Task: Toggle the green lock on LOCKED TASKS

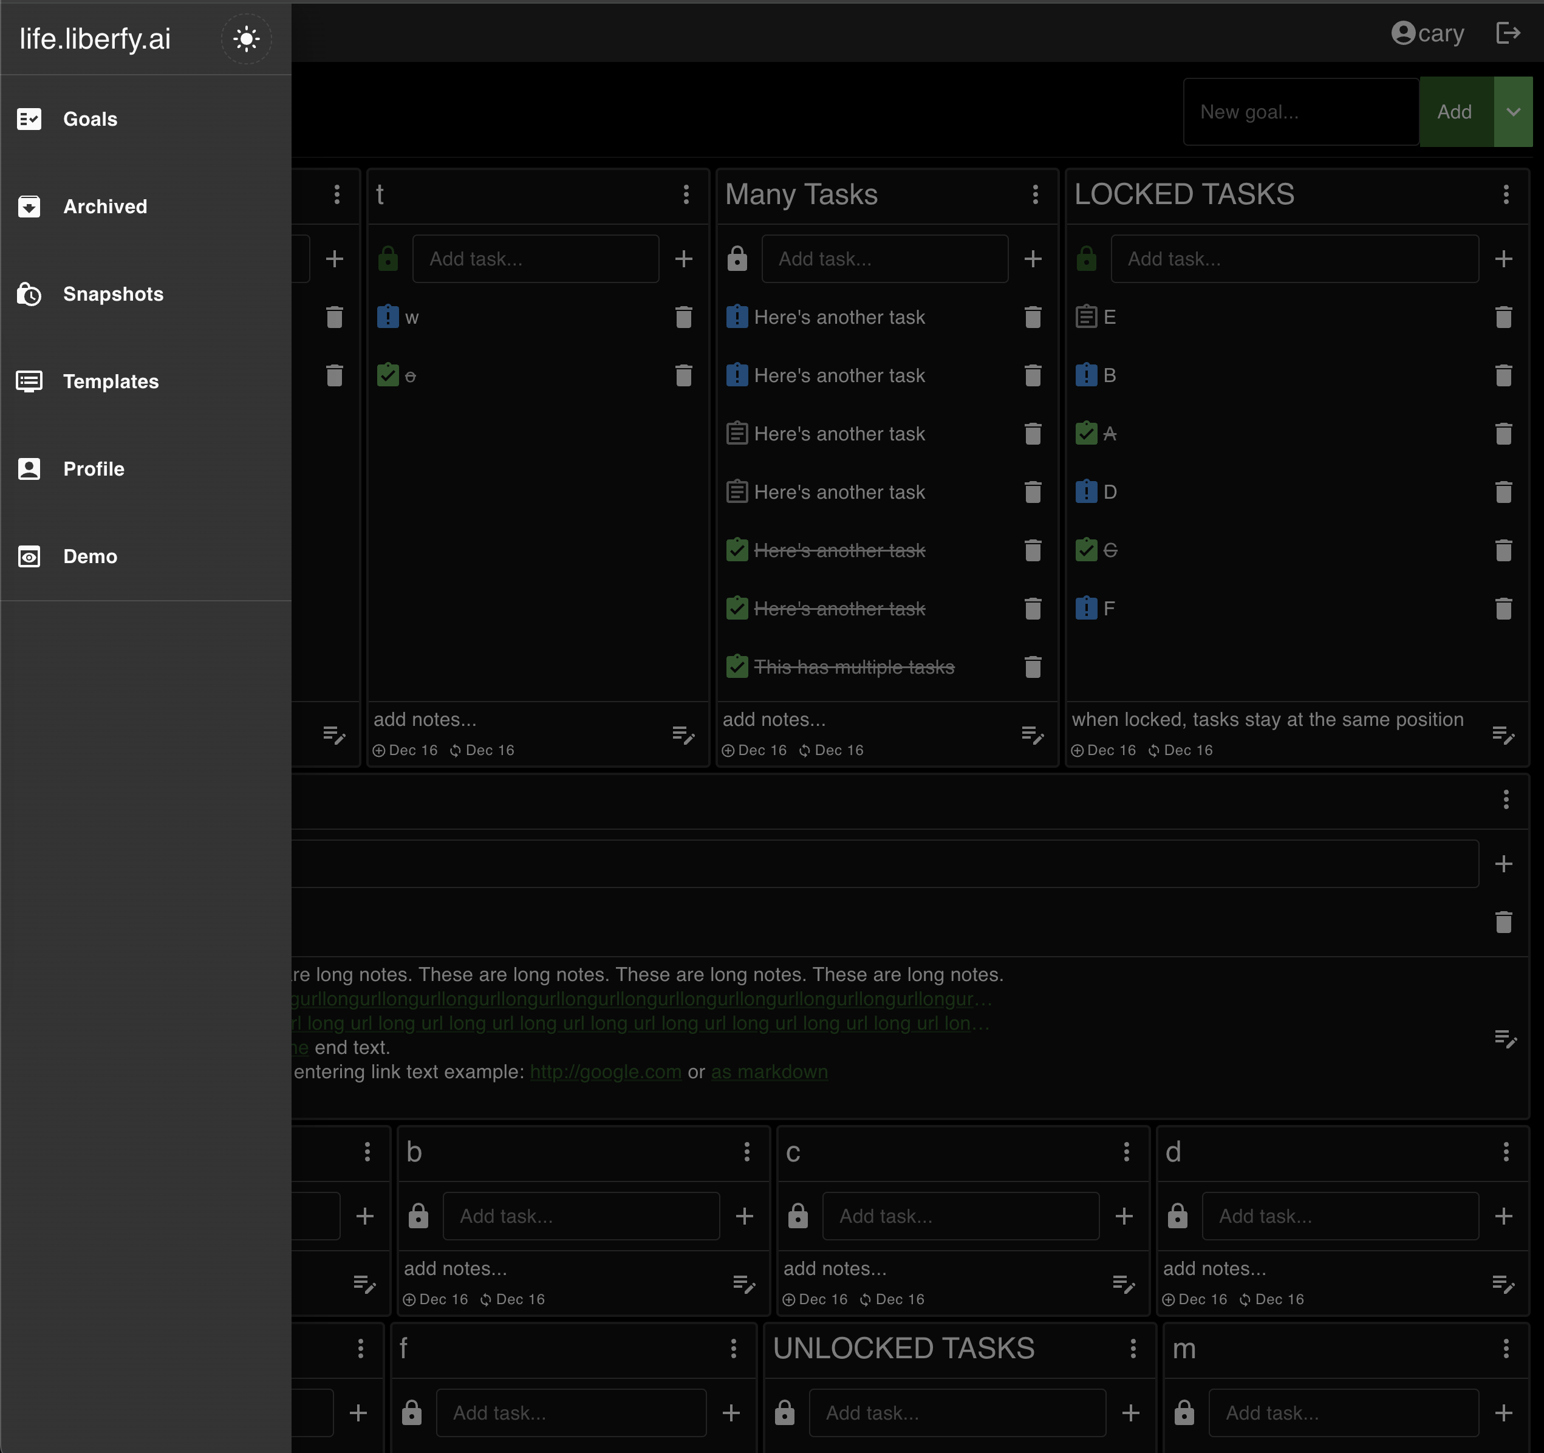Action: [1087, 259]
